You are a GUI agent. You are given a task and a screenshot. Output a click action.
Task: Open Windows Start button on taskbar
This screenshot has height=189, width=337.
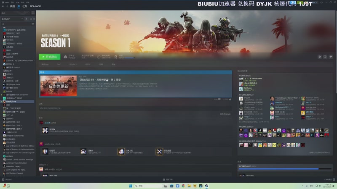(x=130, y=186)
